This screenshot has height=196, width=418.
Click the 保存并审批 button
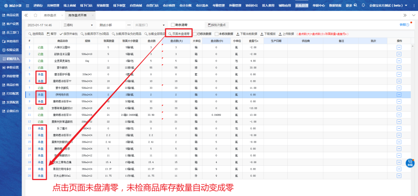point(68,34)
